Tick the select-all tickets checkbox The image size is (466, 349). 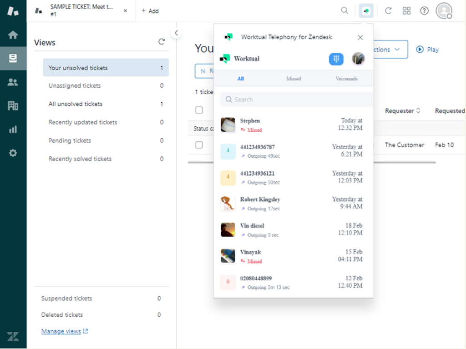pyautogui.click(x=199, y=110)
